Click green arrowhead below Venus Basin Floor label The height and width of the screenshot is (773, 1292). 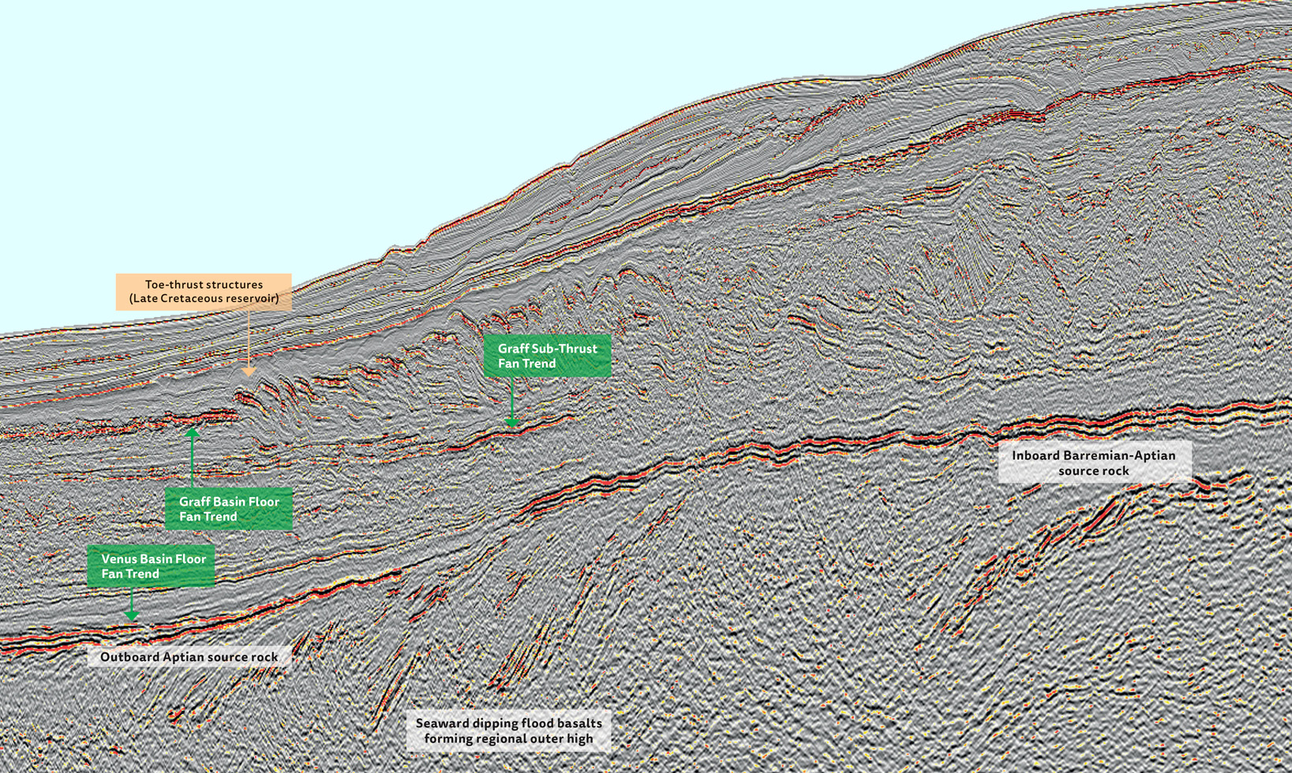tap(132, 614)
